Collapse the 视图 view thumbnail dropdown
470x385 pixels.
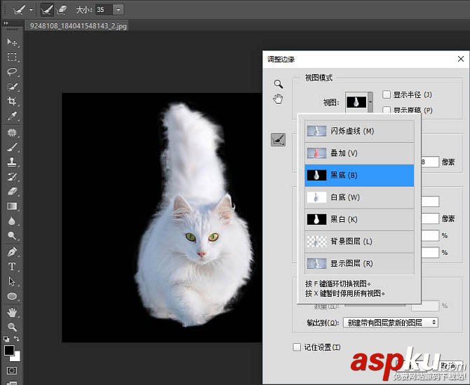coord(370,102)
